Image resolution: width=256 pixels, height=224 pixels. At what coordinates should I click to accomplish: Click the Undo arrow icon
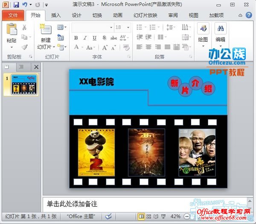pyautogui.click(x=25, y=5)
